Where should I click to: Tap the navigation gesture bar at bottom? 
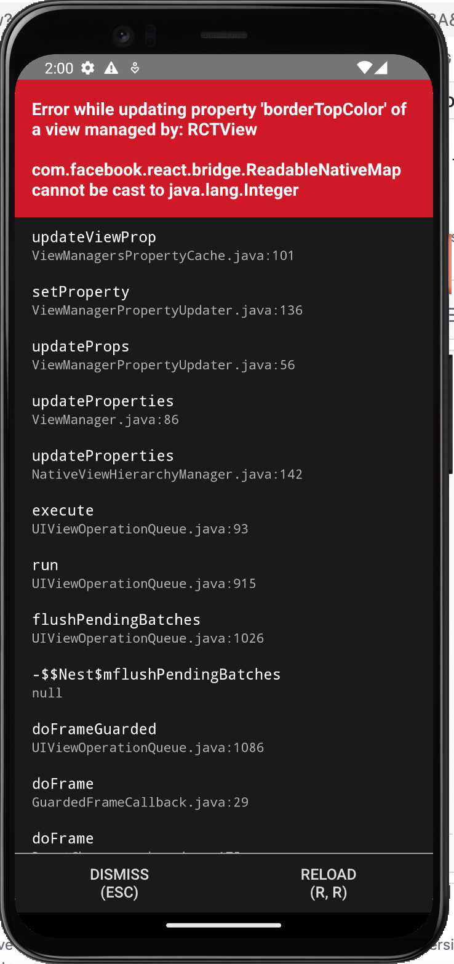coord(224,925)
